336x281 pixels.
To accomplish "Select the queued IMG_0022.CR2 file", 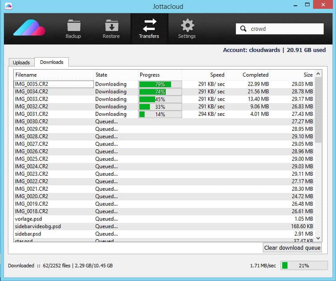I will tap(164, 181).
